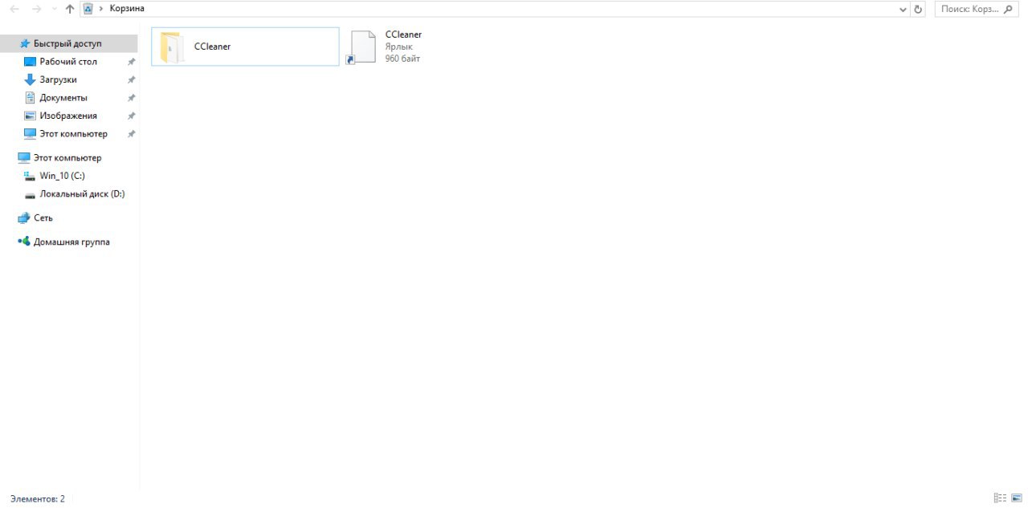Click the blue download arrow icon
Viewport: 1028px width, 508px height.
pyautogui.click(x=31, y=79)
